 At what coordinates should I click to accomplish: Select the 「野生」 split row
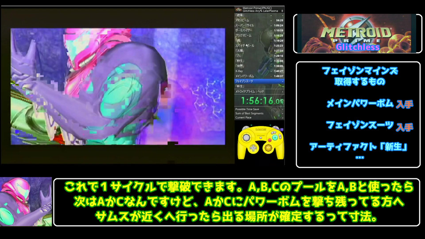click(259, 61)
